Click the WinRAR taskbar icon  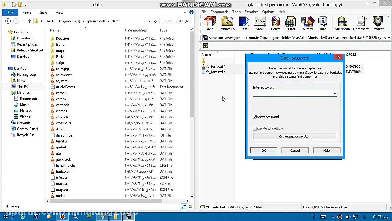pyautogui.click(x=129, y=217)
